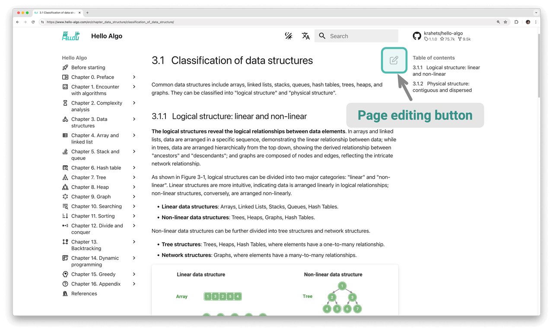Switch color theme via the palette icon
Image resolution: width=553 pixels, height=332 pixels.
tap(289, 36)
